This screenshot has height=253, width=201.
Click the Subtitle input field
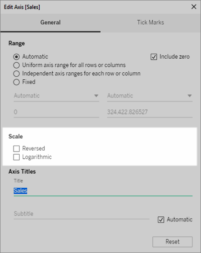[81, 214]
